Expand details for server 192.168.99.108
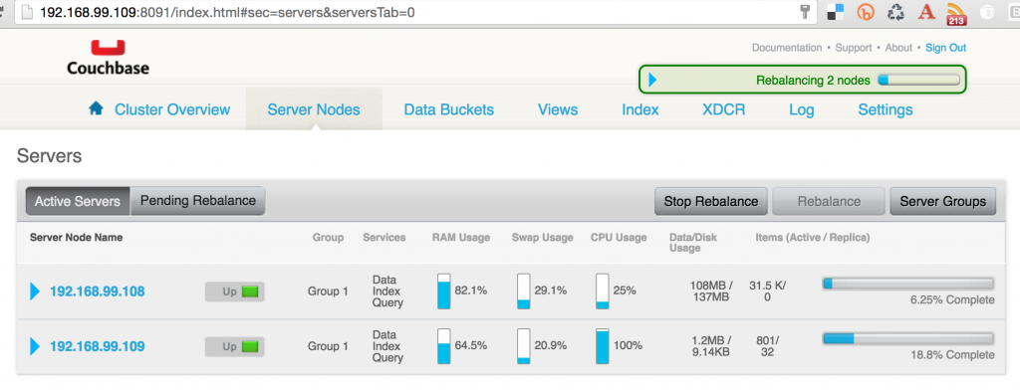Screen dimensions: 1020x390 [35, 292]
